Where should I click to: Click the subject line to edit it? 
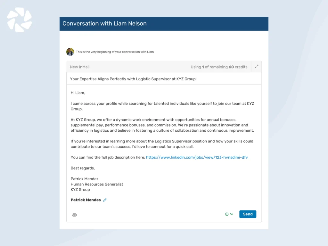[144, 78]
